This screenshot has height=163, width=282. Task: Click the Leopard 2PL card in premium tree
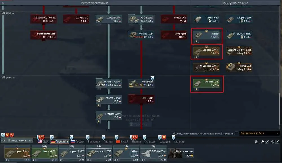pos(206,83)
